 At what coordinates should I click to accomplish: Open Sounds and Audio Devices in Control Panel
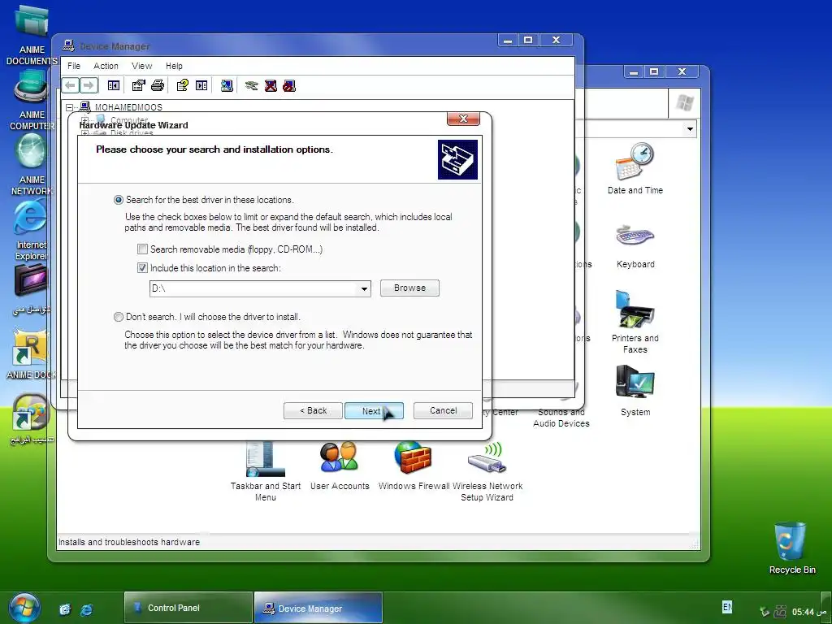tap(561, 418)
